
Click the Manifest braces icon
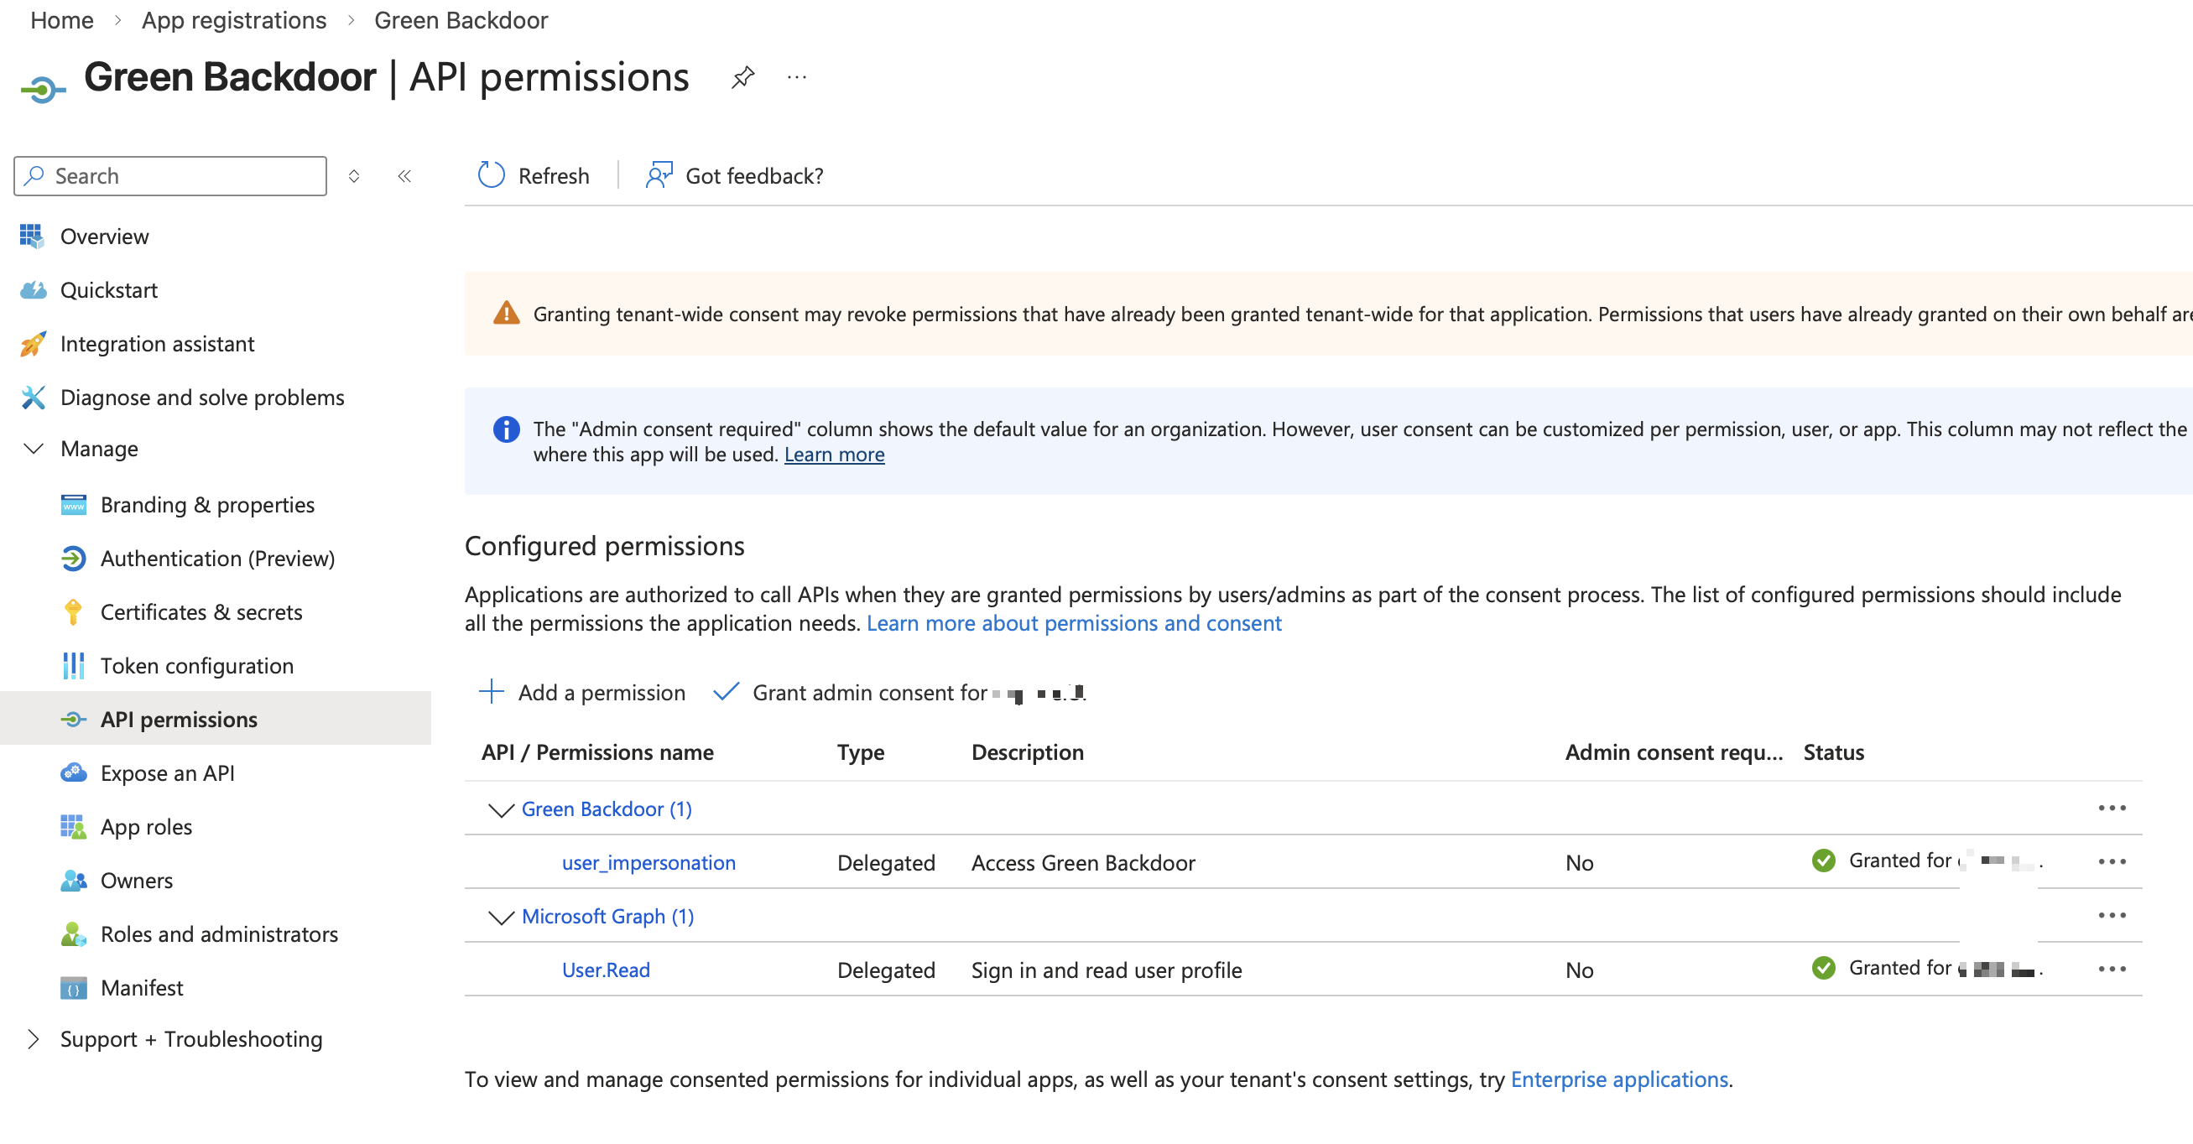pos(73,987)
